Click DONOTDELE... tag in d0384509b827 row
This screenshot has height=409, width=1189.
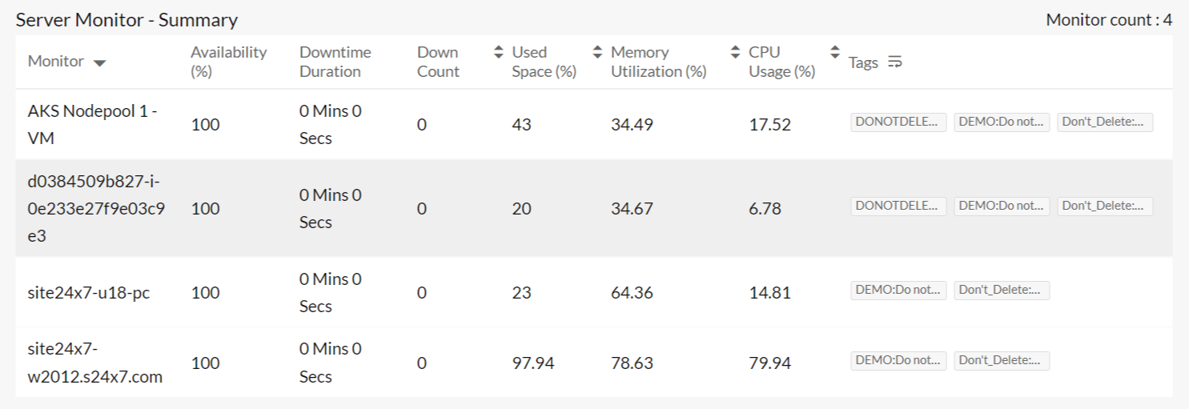[898, 206]
